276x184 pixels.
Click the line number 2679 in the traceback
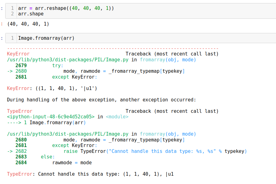pyautogui.click(x=21, y=66)
